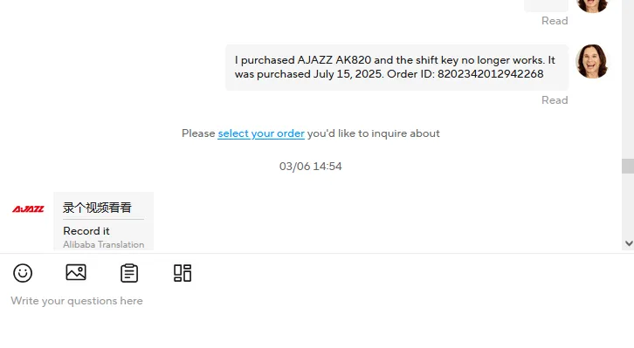The width and height of the screenshot is (634, 348).
Task: Open the emoji picker smiley icon
Action: pyautogui.click(x=23, y=273)
